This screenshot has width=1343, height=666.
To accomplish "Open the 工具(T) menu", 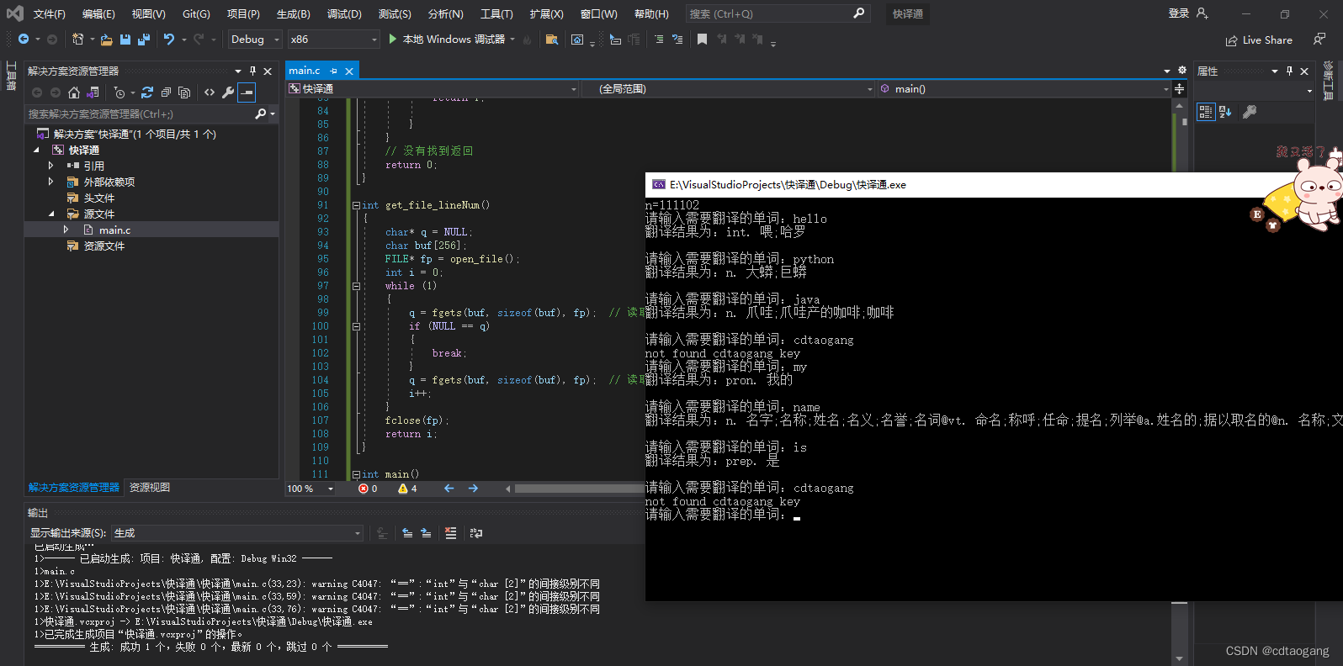I will 496,14.
